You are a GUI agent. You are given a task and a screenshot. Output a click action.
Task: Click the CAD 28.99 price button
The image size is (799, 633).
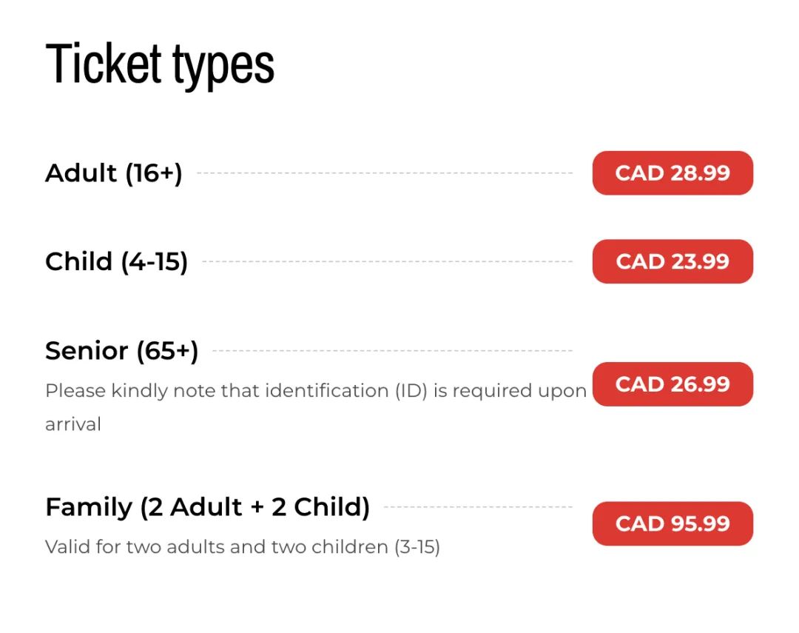tap(672, 173)
